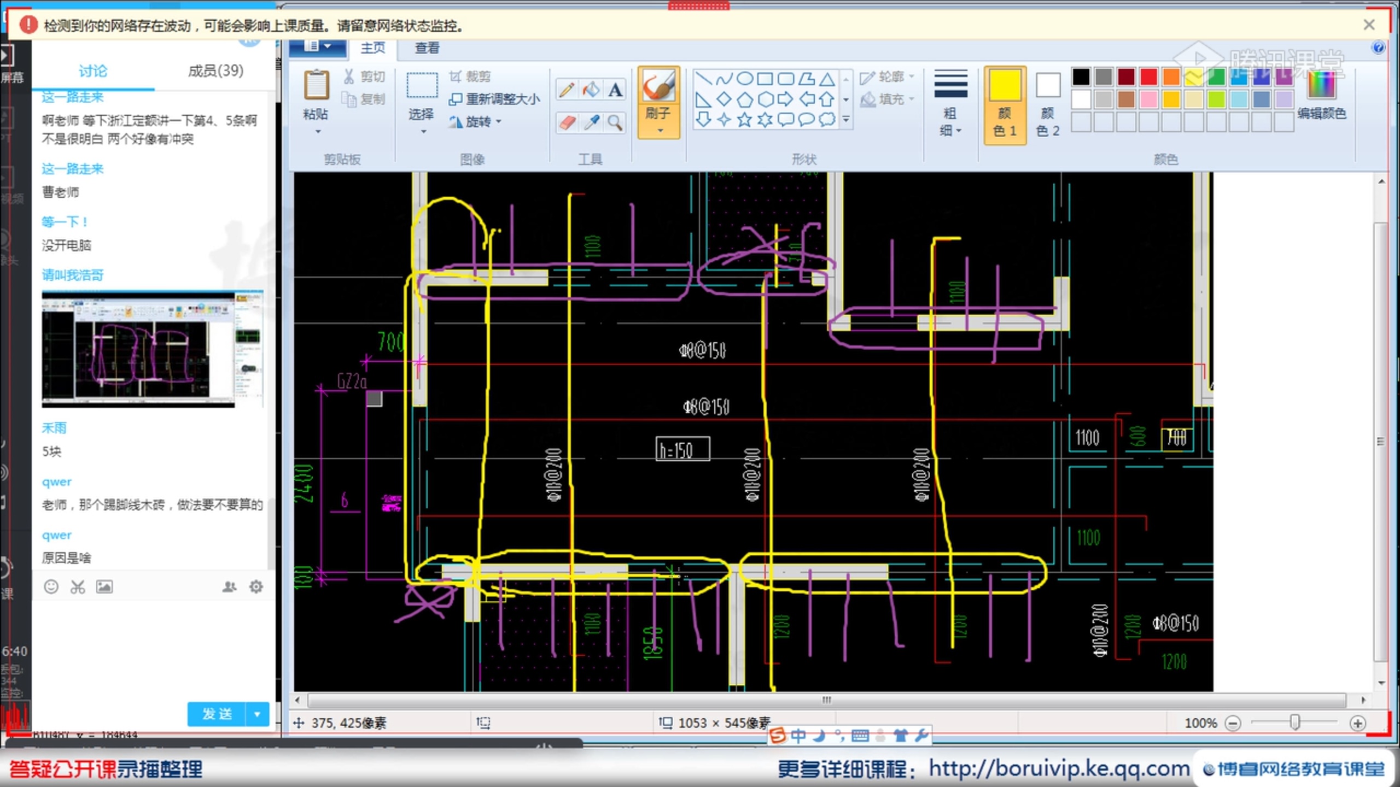Screen dimensions: 1400x787
Task: Click username 请叫我浩哥 in chat
Action: 73,275
